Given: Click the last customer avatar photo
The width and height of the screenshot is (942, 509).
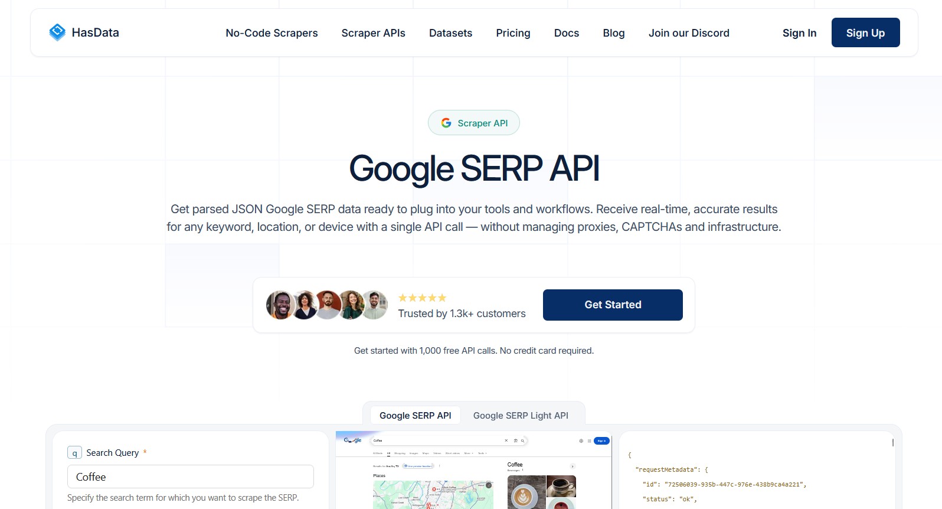Looking at the screenshot, I should 374,305.
